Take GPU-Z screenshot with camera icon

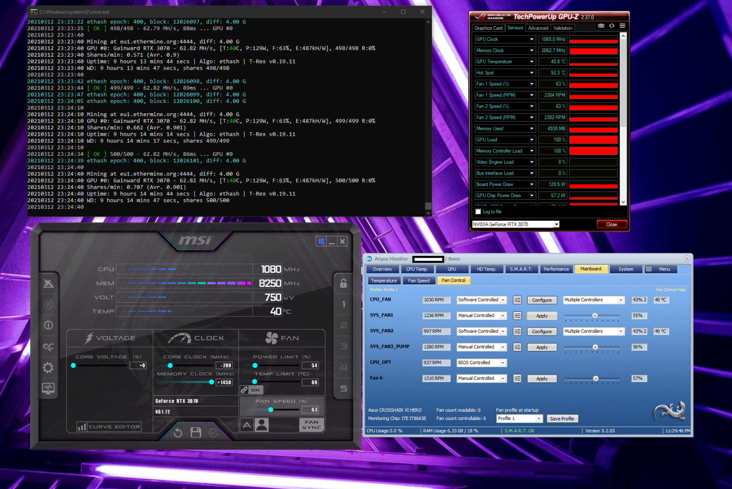(x=601, y=26)
